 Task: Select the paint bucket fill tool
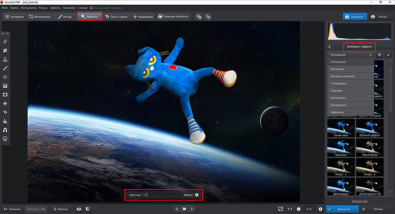coord(6,121)
